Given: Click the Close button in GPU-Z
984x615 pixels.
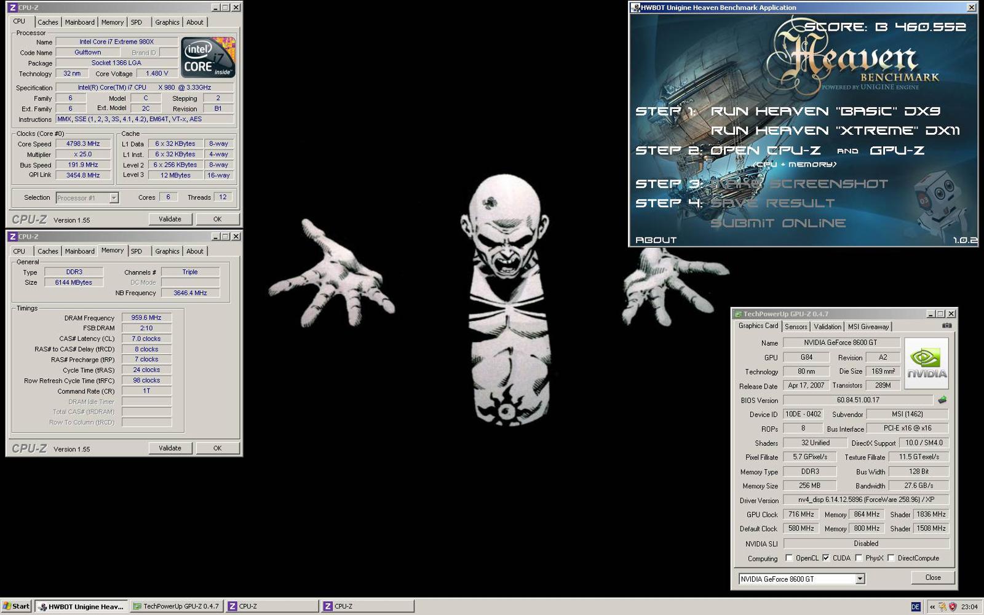Looking at the screenshot, I should [933, 577].
